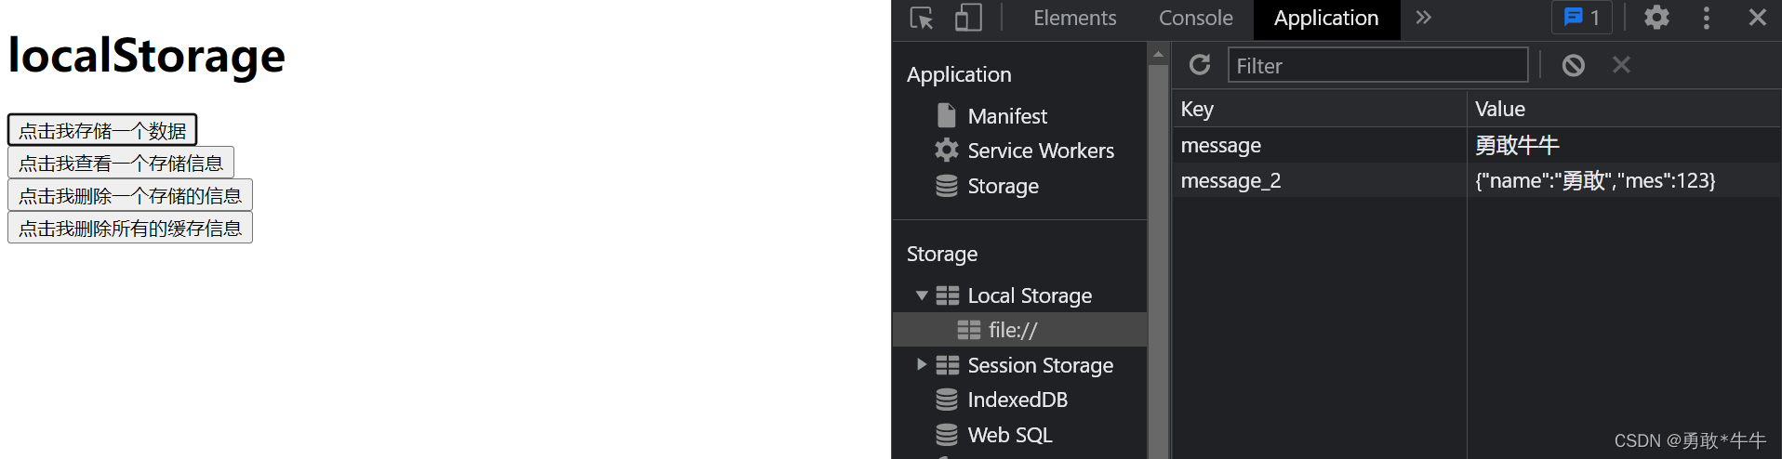Open DevTools settings gear
Image resolution: width=1782 pixels, height=459 pixels.
pyautogui.click(x=1656, y=18)
